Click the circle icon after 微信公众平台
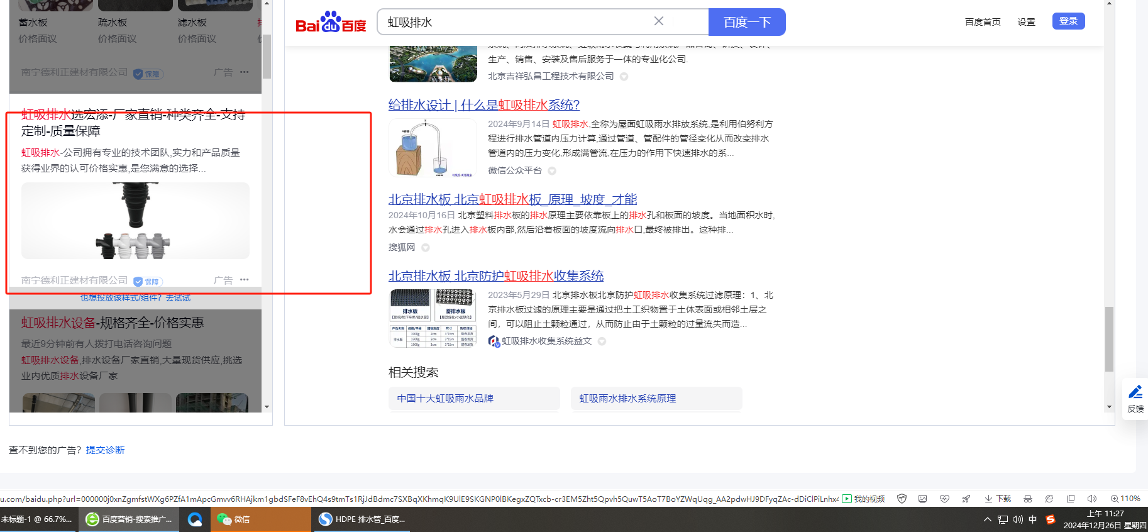1148x532 pixels. (x=552, y=171)
